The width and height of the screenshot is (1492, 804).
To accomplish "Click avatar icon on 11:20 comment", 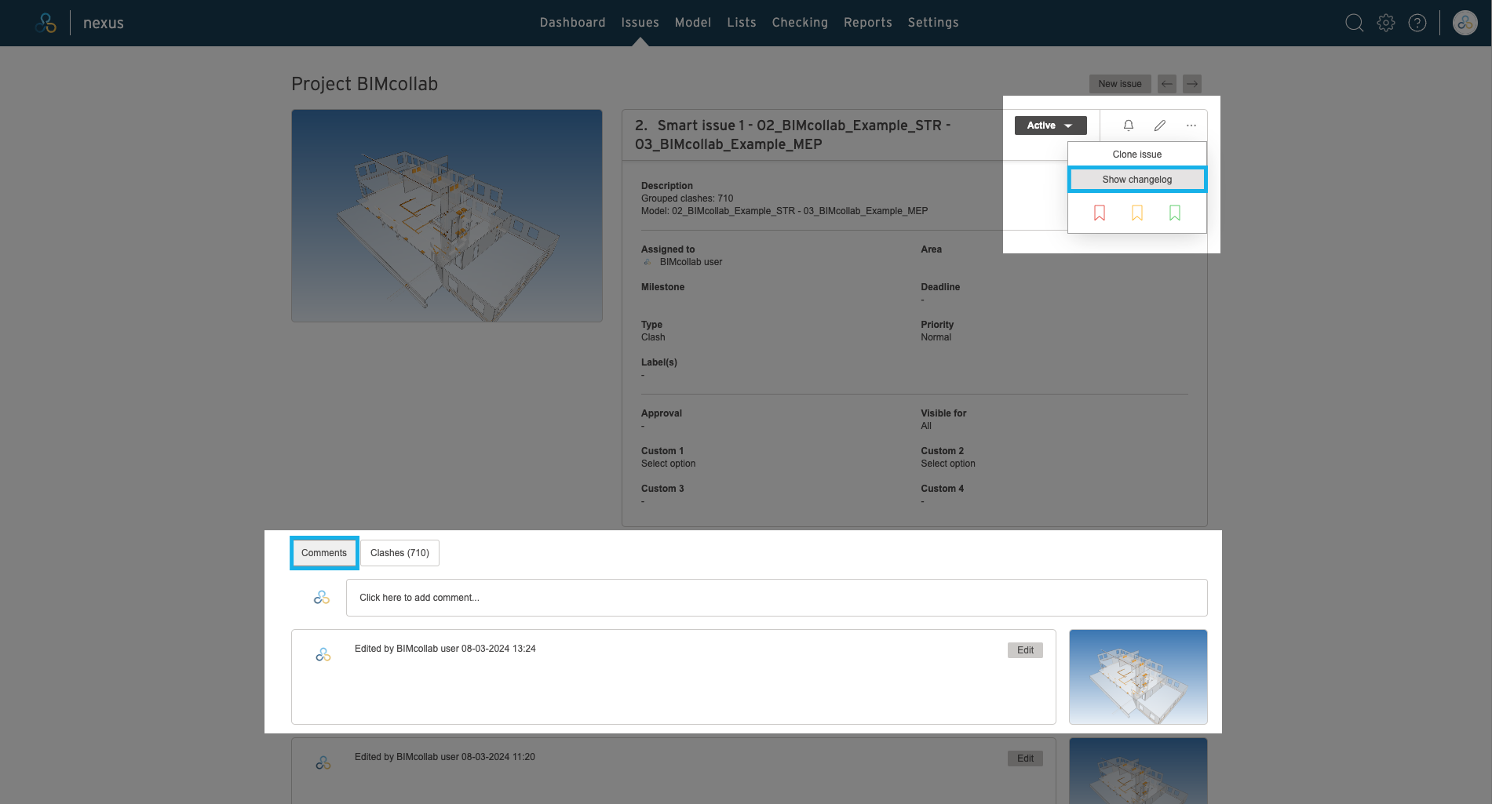I will click(x=323, y=762).
